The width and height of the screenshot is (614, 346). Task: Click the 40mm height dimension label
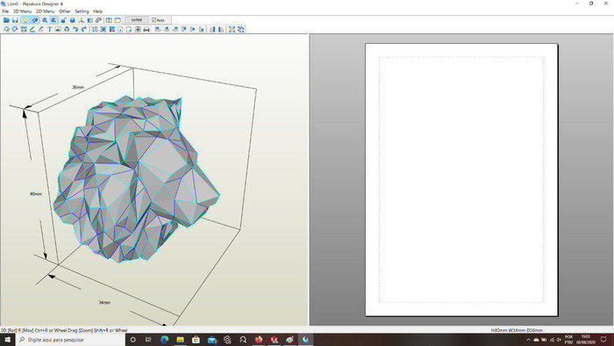36,194
